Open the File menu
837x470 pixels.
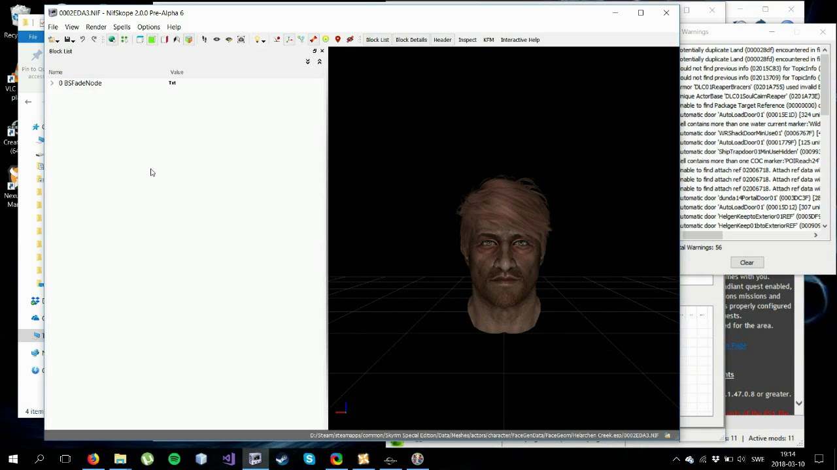tap(53, 27)
